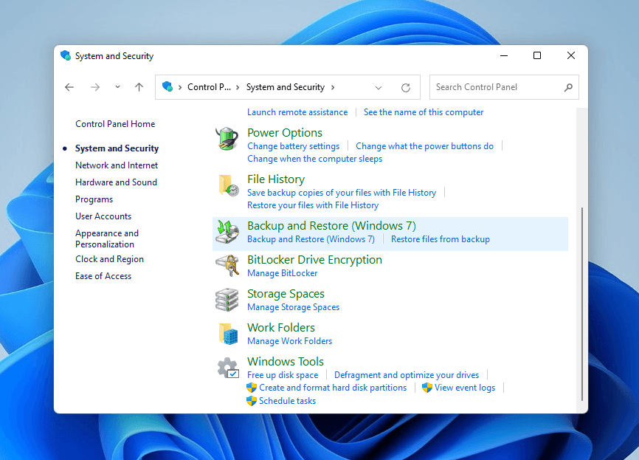Open Storage Spaces heading
Image resolution: width=639 pixels, height=460 pixels.
pyautogui.click(x=286, y=294)
